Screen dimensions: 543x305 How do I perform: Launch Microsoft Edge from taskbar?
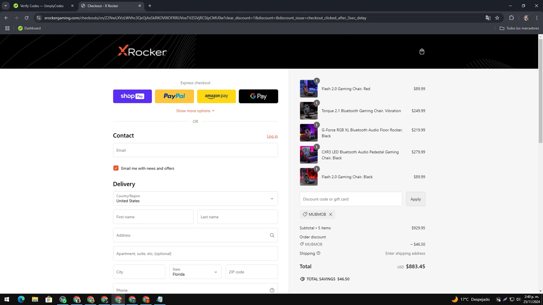pyautogui.click(x=21, y=299)
